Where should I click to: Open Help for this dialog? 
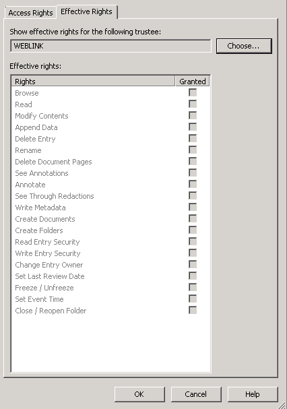tap(253, 394)
